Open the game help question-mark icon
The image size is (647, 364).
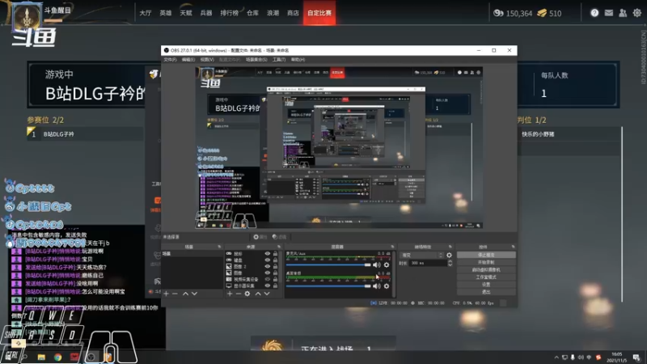[x=594, y=13]
